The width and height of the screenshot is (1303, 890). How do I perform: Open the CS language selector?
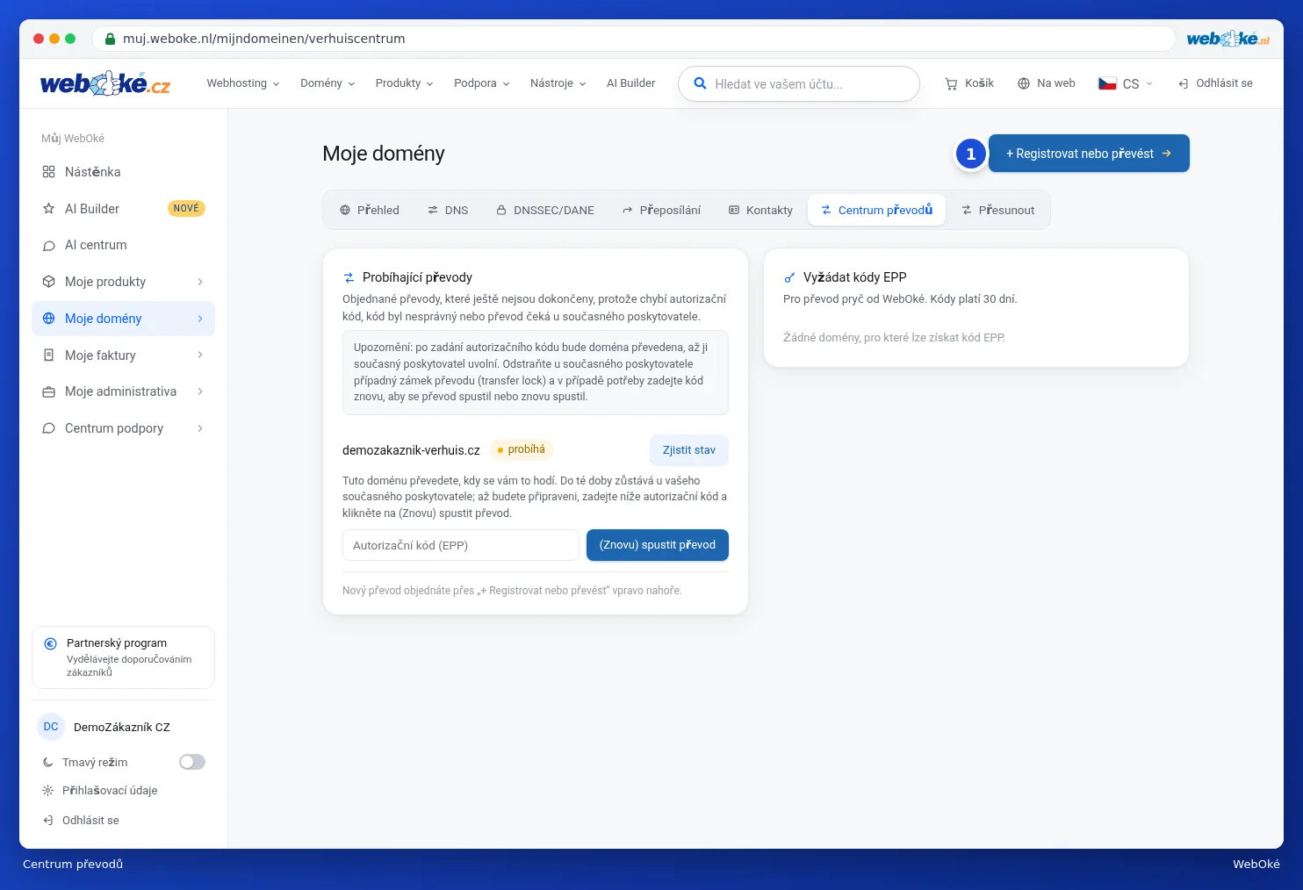click(x=1126, y=83)
